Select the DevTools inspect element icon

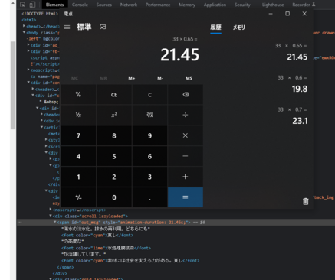(22, 5)
